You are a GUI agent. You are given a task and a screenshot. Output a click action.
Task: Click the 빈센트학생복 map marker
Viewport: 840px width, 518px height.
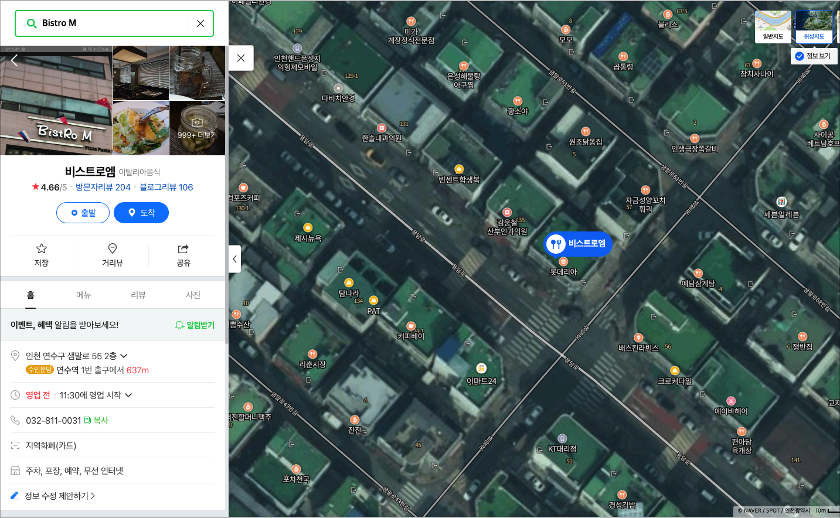pyautogui.click(x=459, y=169)
